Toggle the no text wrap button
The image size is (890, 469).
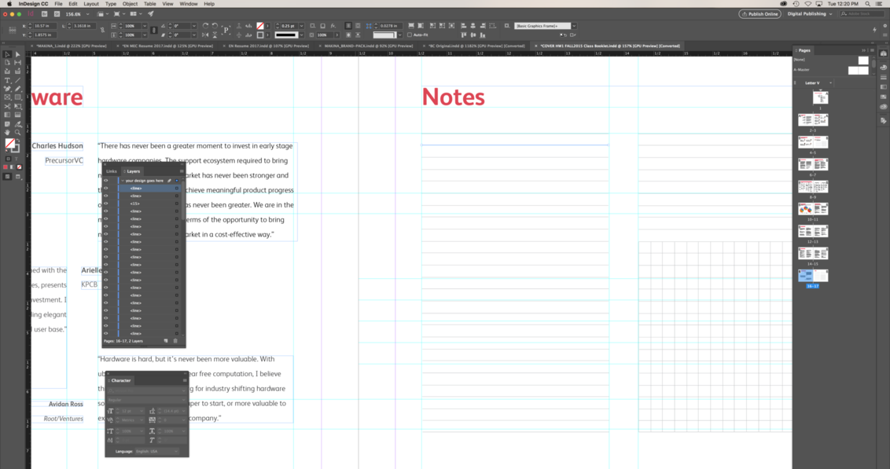(x=348, y=26)
